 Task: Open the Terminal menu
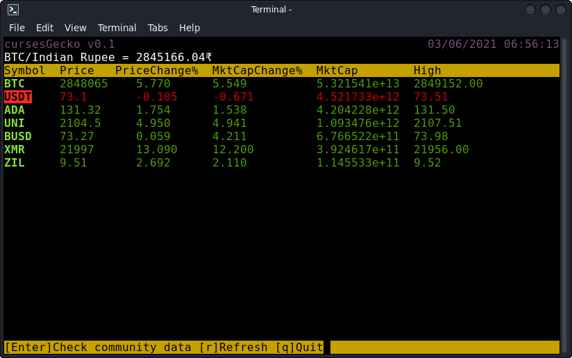pyautogui.click(x=117, y=28)
